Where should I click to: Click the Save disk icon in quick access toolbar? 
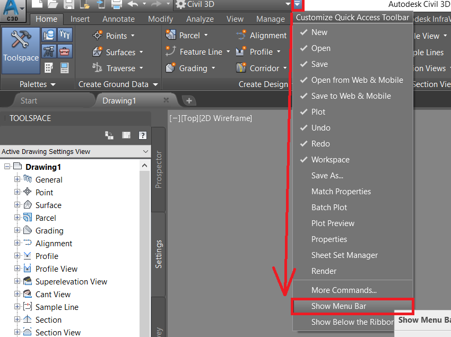[x=69, y=4]
